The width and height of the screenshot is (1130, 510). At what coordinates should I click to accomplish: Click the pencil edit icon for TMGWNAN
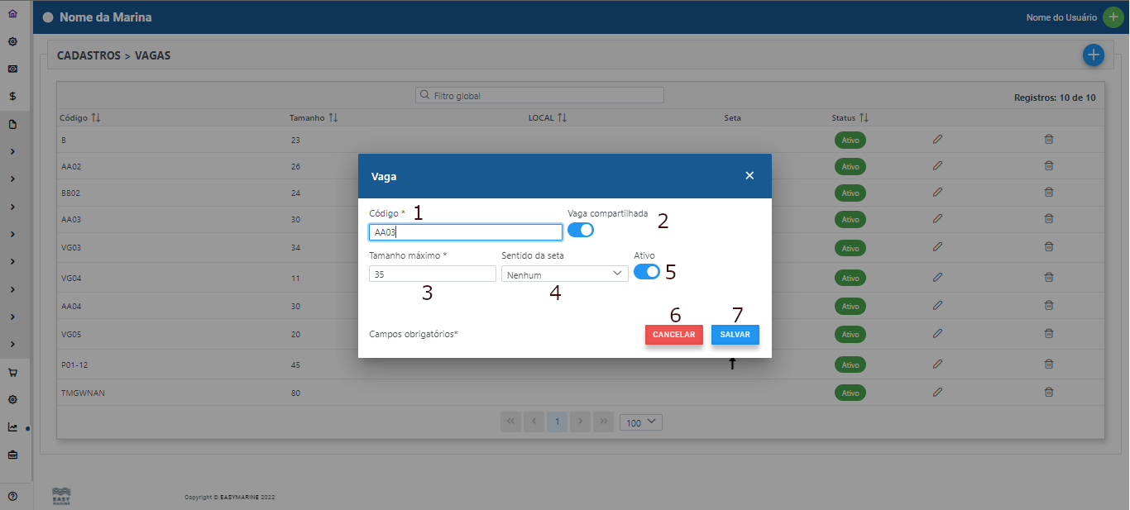click(937, 393)
